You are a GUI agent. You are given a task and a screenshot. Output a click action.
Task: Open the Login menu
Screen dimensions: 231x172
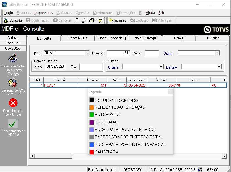pyautogui.click(x=8, y=13)
